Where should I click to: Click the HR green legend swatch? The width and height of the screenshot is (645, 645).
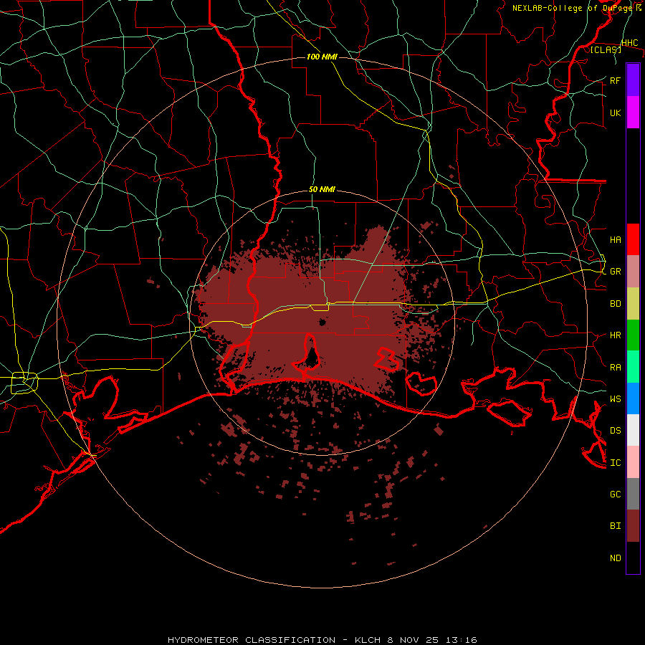click(x=633, y=335)
